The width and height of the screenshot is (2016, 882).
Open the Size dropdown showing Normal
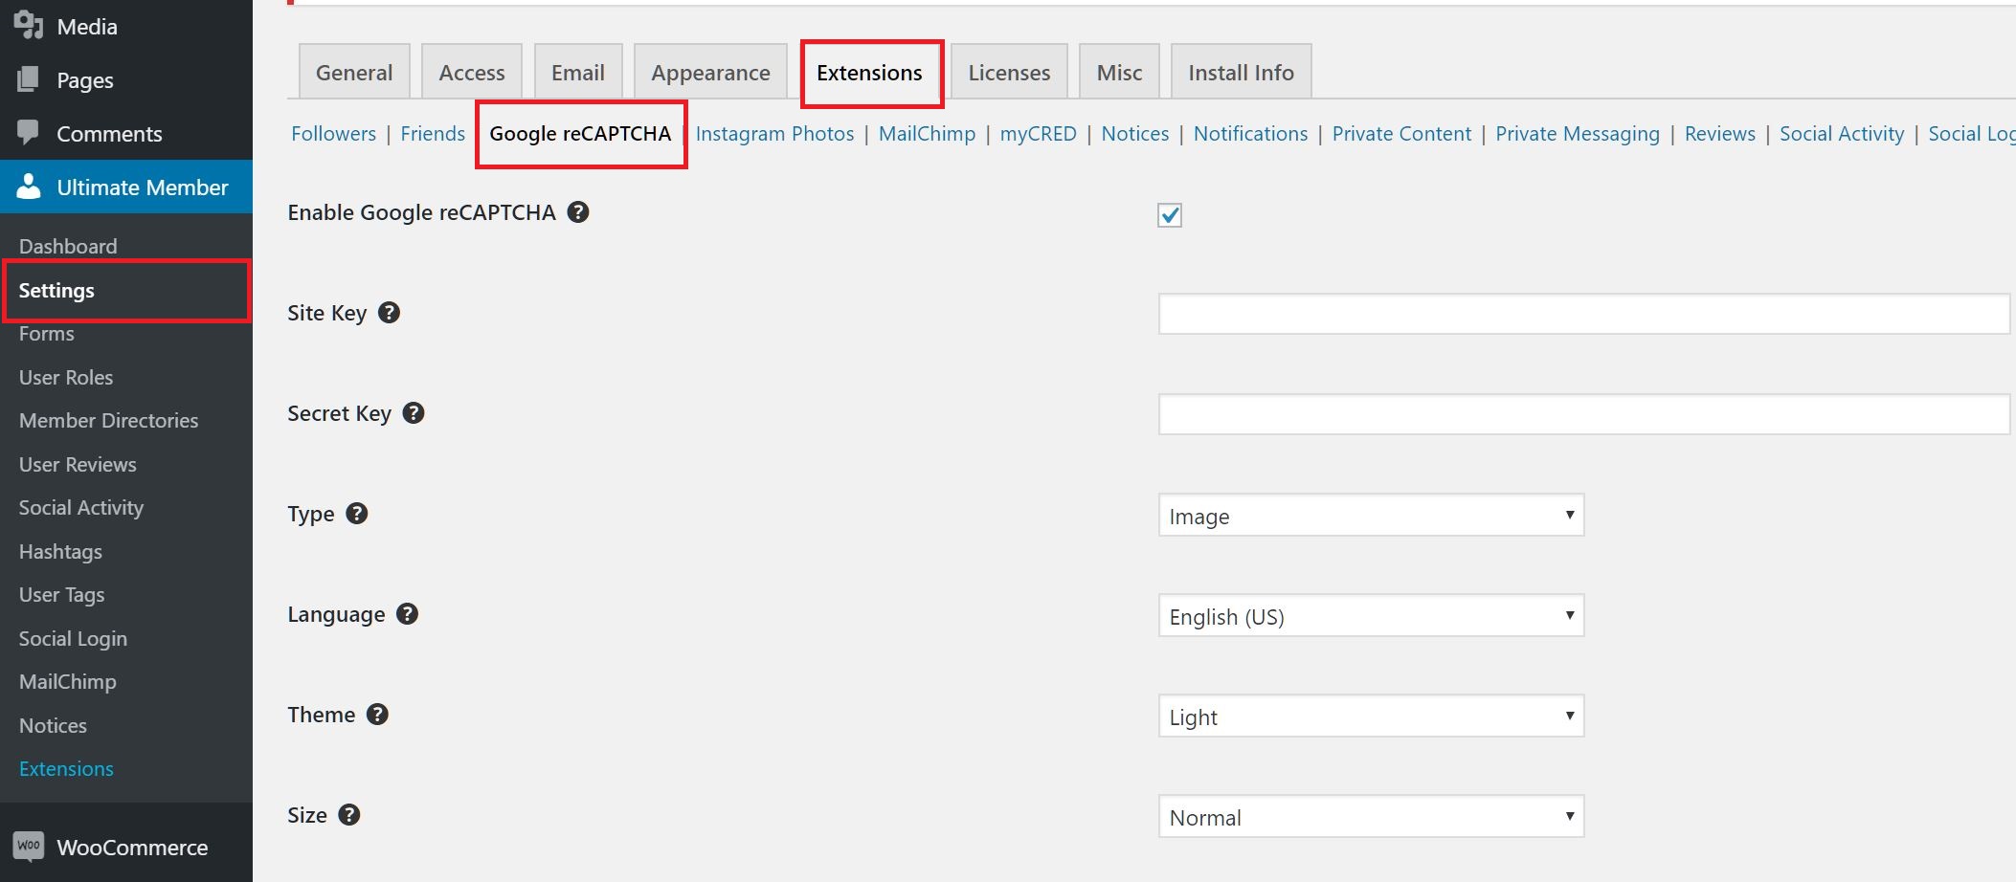pos(1371,816)
